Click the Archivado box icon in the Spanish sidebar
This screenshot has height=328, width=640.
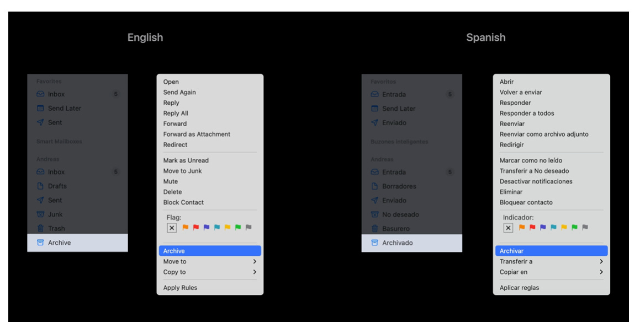pos(375,243)
